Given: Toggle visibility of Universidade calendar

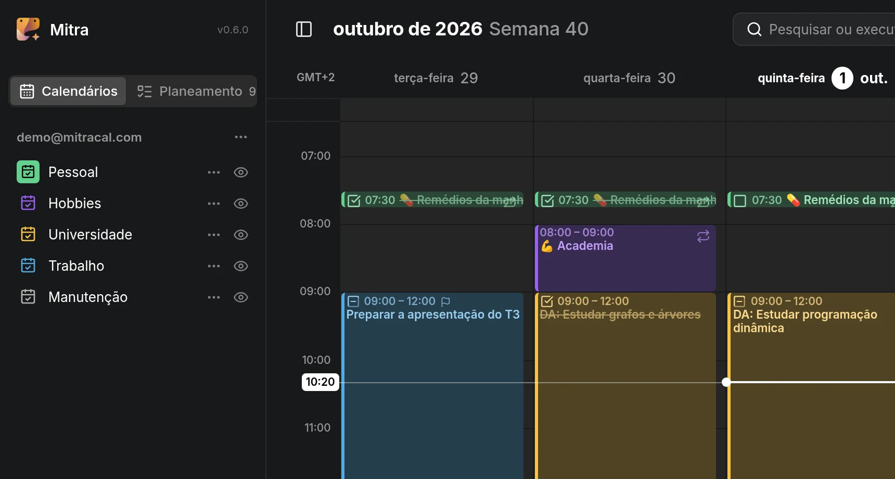Looking at the screenshot, I should (241, 235).
